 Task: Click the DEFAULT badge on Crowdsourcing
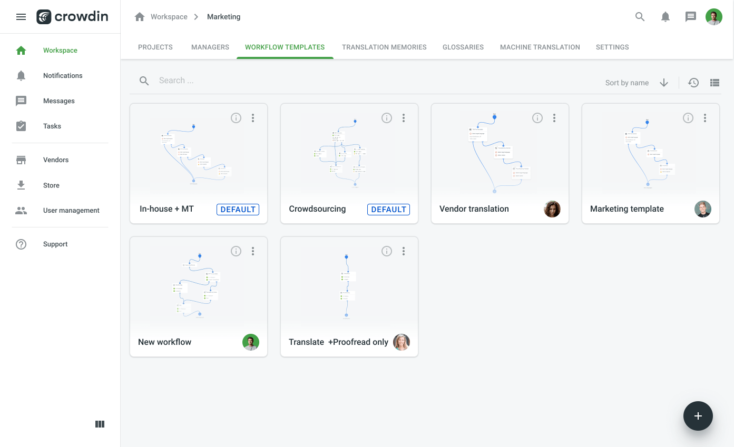(x=388, y=209)
